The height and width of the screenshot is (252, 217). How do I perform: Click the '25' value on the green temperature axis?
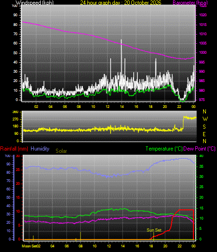click(x=201, y=187)
